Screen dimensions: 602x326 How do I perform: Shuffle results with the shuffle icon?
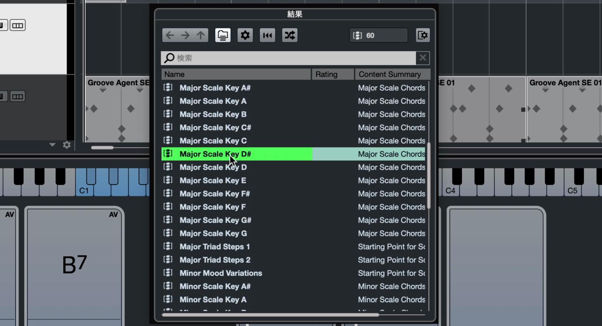[290, 35]
